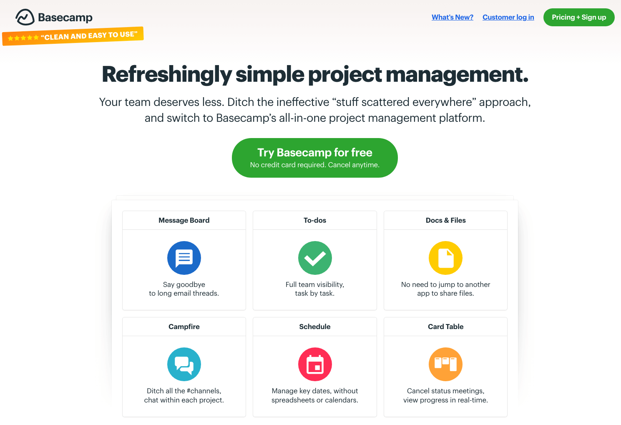Click the "Your team deserves less" subheadline
Screen dimensions: 621x425
(x=315, y=110)
